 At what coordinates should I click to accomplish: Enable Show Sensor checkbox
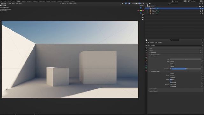171,65
